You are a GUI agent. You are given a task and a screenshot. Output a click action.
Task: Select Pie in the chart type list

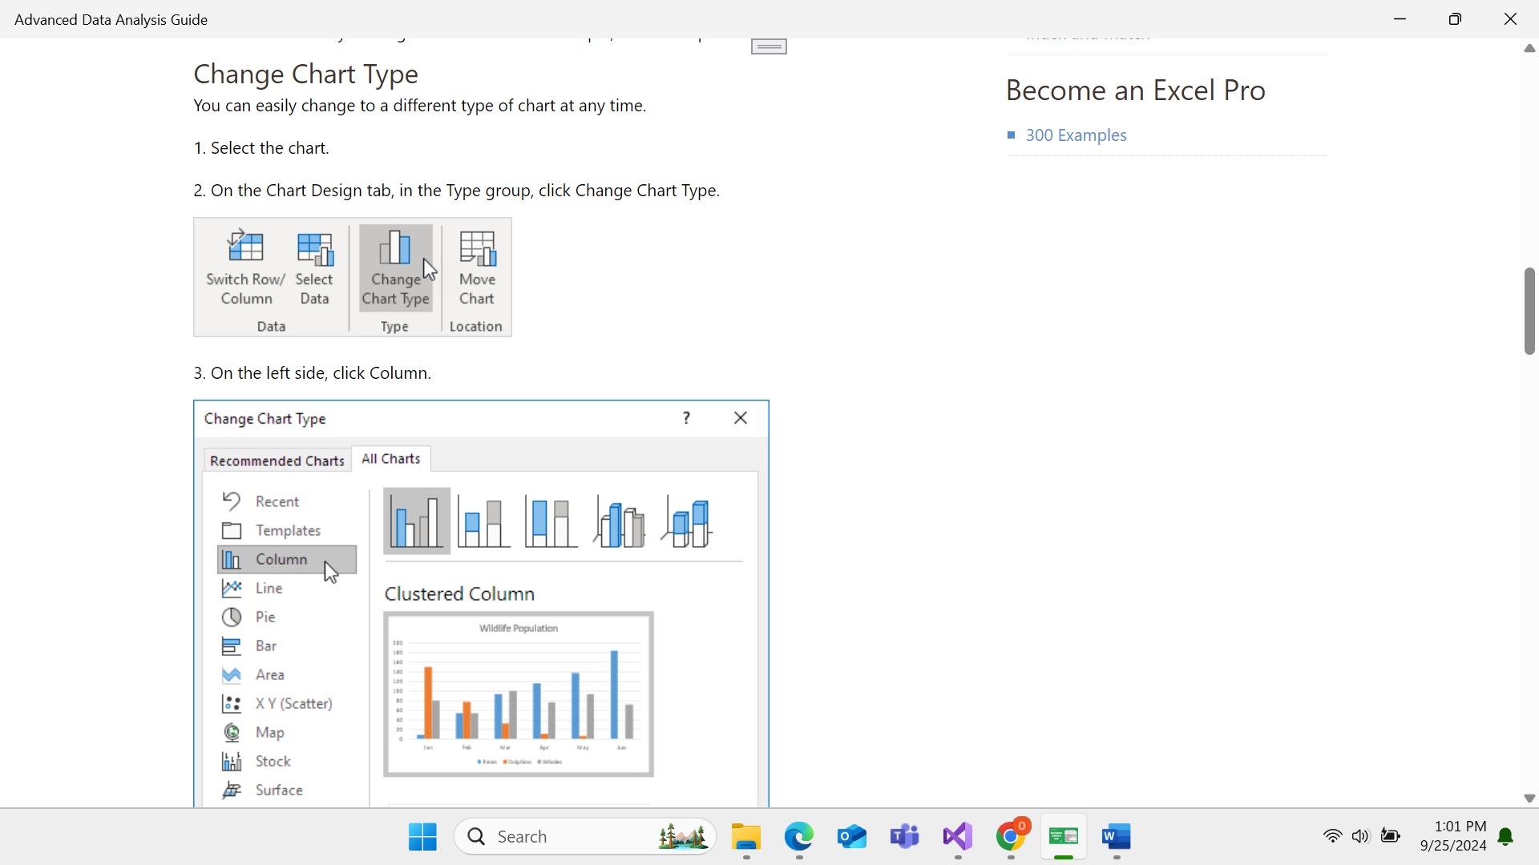click(265, 617)
